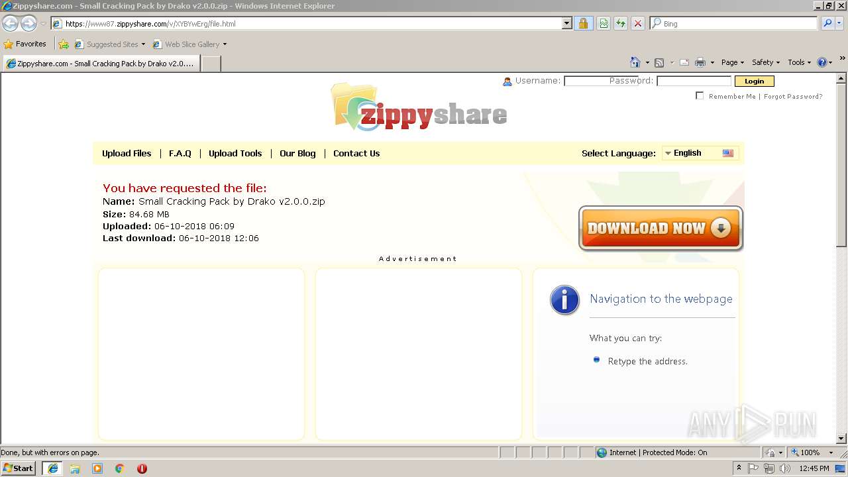Open Upload Tools link
Screen dimensions: 848x477
(235, 153)
